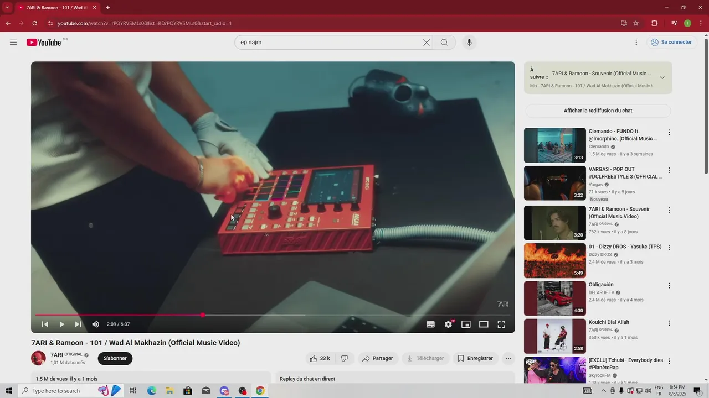709x398 pixels.
Task: Open options for Clemando FUNDO video
Action: coord(669,133)
